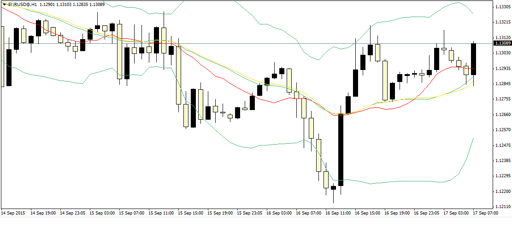This screenshot has width=512, height=244.
Task: Click the 17 Sep 07:00 time label
Action: pyautogui.click(x=485, y=214)
